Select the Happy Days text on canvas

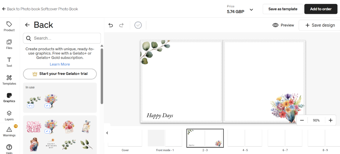click(160, 115)
